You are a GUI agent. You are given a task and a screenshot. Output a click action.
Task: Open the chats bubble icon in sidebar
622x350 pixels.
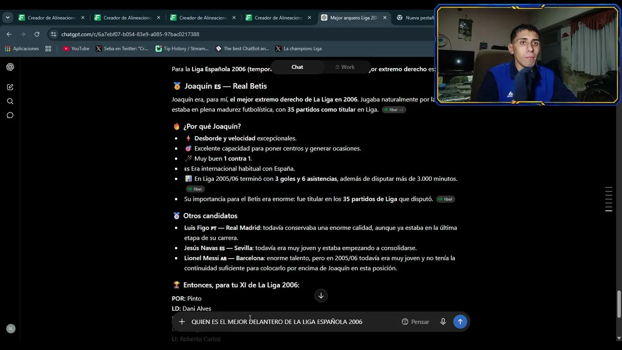tap(10, 115)
